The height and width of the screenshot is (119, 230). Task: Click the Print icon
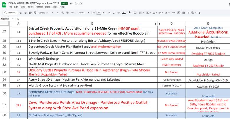(30, 13)
